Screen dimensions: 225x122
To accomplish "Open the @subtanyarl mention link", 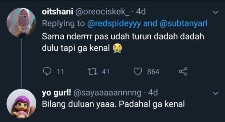I will coord(183,24).
